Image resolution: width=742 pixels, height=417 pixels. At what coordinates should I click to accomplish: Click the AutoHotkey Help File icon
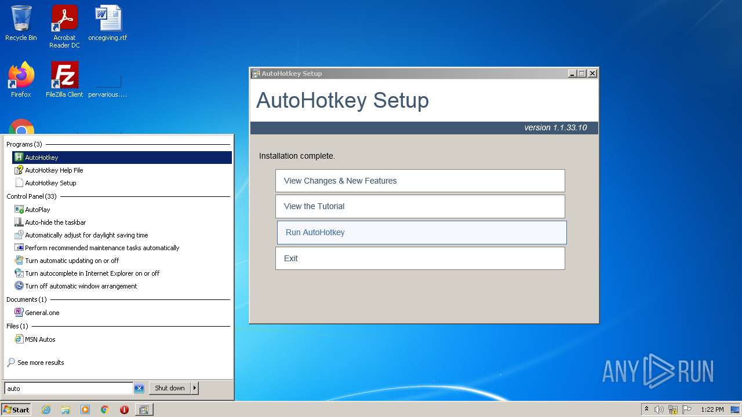tap(19, 170)
